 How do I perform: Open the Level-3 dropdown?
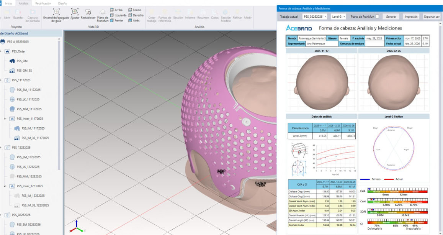click(x=338, y=17)
